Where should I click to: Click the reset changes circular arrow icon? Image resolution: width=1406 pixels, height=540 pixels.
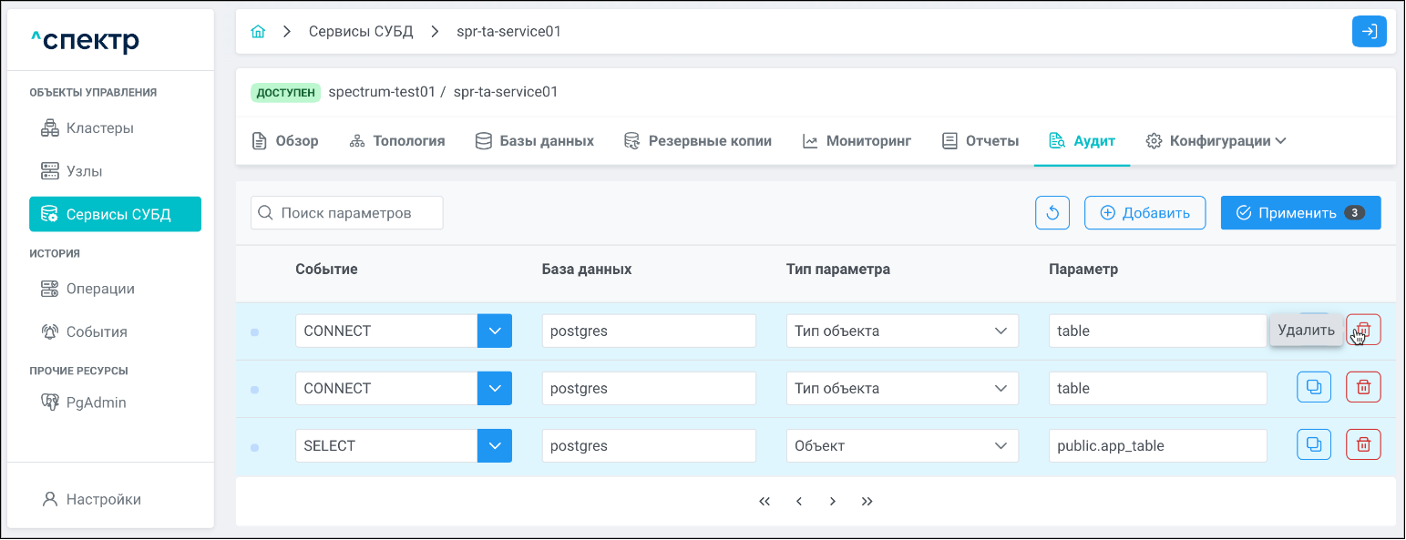[1052, 213]
